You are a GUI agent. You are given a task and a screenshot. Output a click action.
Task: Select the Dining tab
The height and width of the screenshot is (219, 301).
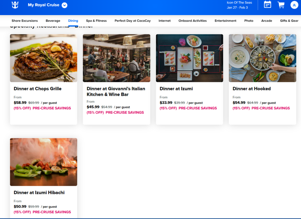73,21
